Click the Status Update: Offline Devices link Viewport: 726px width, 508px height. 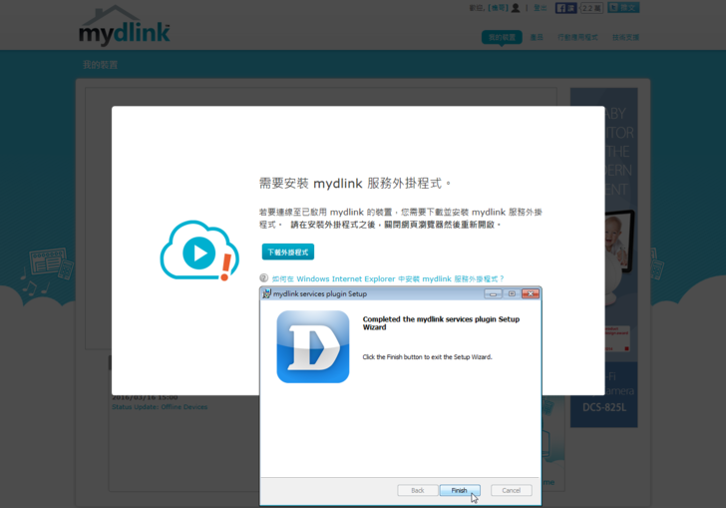[x=160, y=407]
